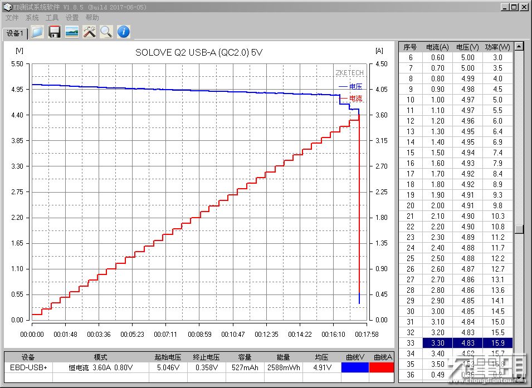The width and height of the screenshot is (532, 388).
Task: Click the 7.4 power cell in row 15
Action: click(497, 153)
